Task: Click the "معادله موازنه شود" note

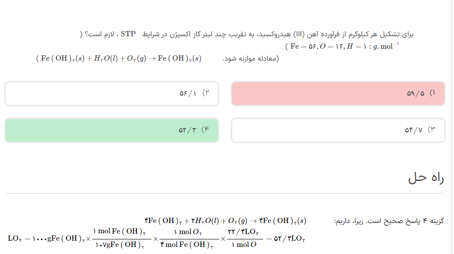Action: (x=251, y=59)
